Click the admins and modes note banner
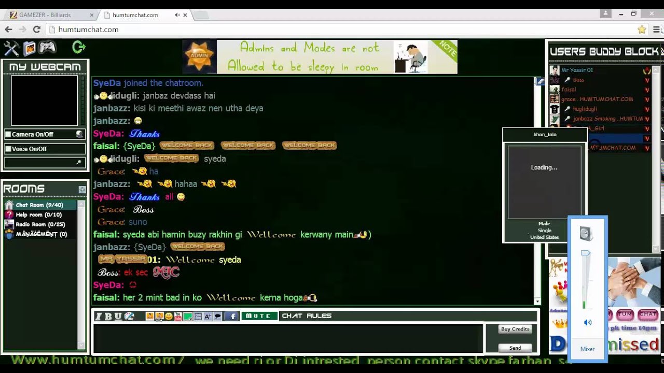The image size is (664, 373). [320, 57]
